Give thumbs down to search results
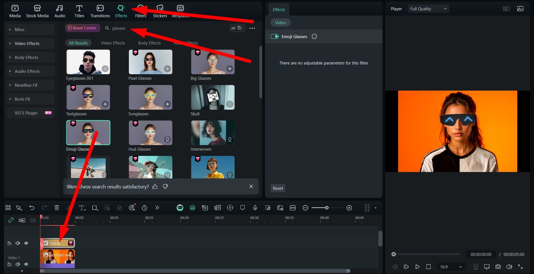This screenshot has width=534, height=274. 165,187
